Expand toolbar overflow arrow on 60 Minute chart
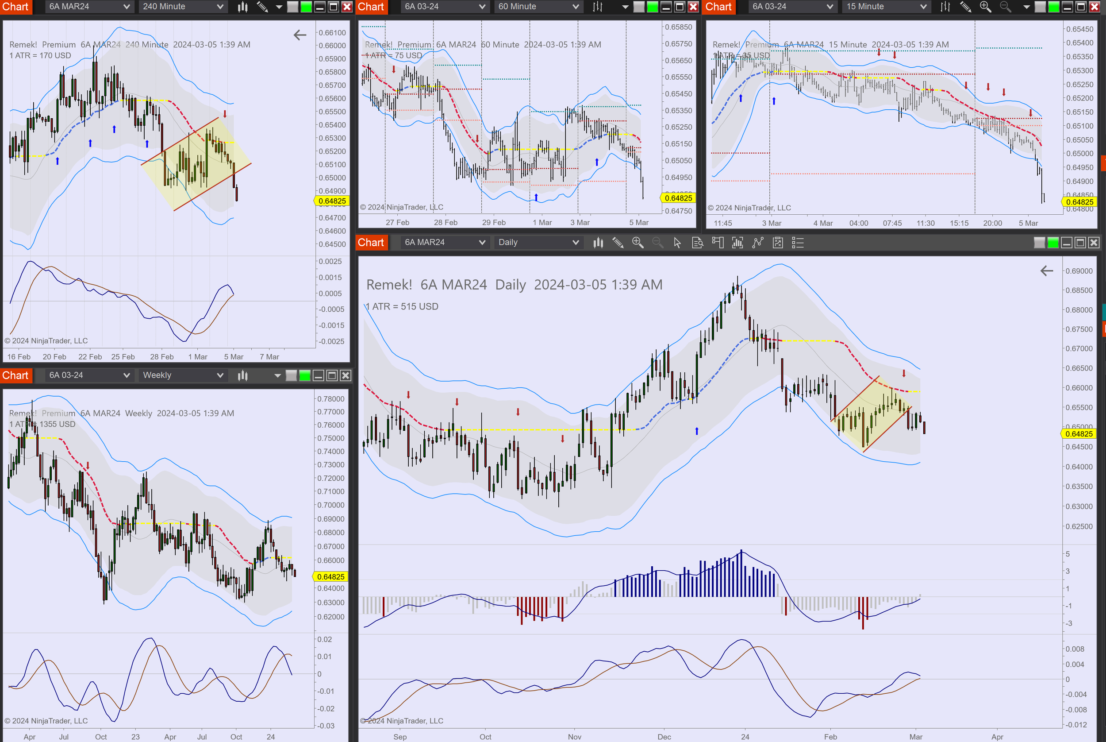This screenshot has width=1106, height=742. 625,7
